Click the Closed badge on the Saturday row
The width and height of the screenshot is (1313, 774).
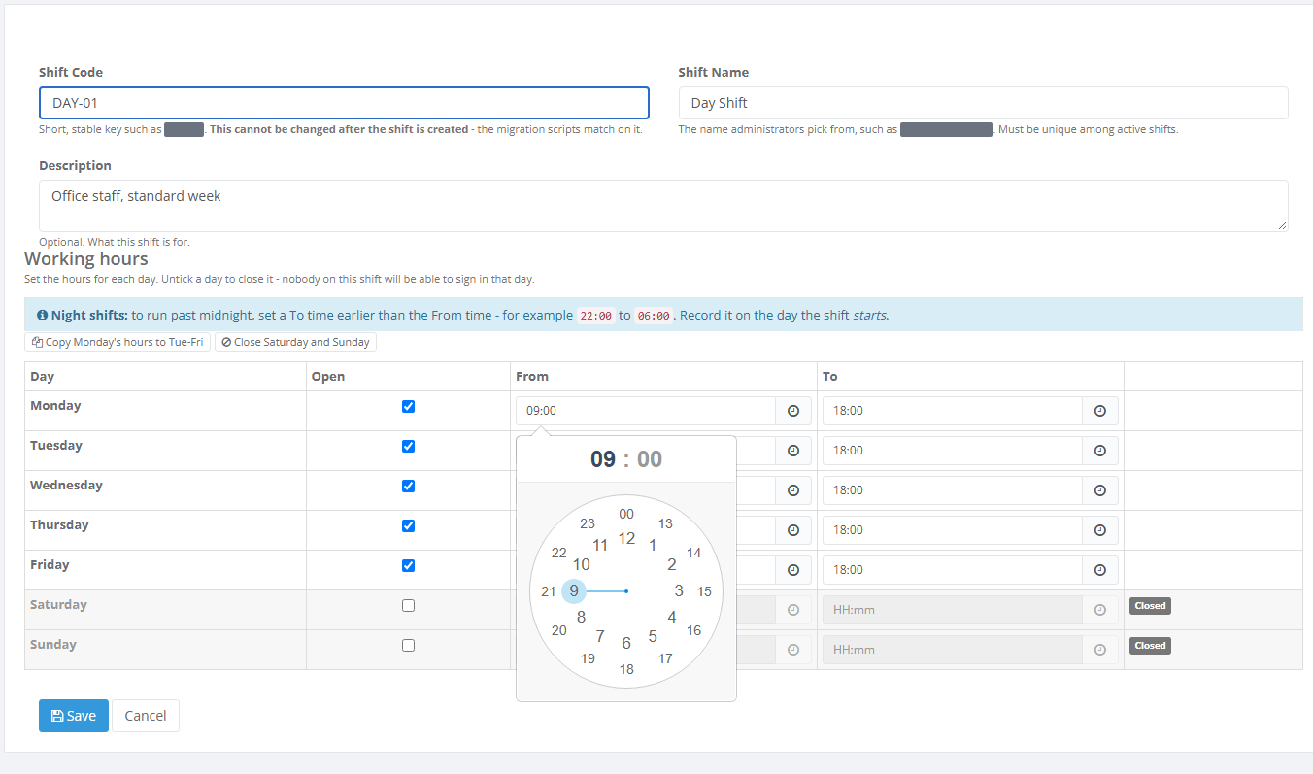[x=1150, y=606]
